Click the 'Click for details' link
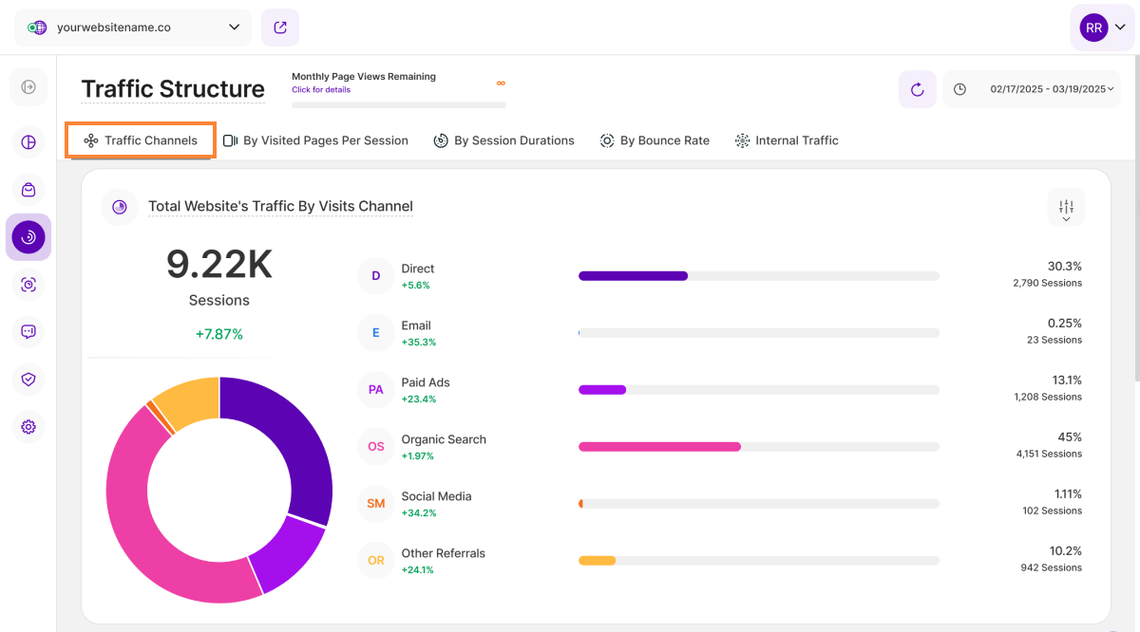 [321, 90]
